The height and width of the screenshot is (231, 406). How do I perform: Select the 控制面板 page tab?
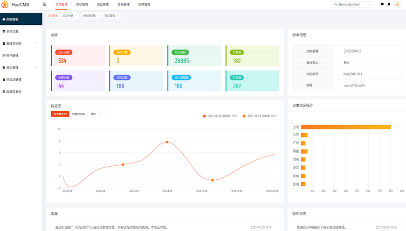coord(53,15)
